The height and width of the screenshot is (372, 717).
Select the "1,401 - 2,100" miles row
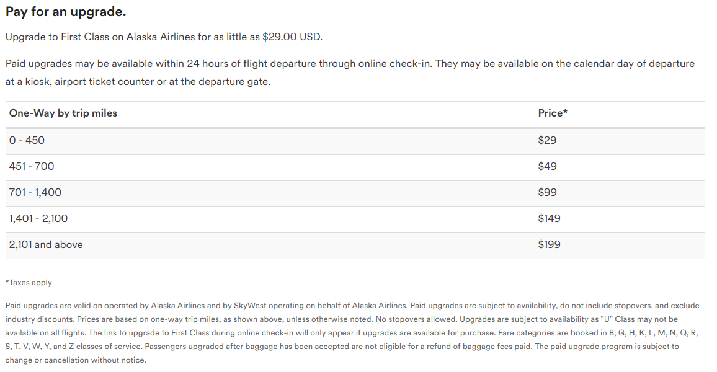click(x=38, y=219)
